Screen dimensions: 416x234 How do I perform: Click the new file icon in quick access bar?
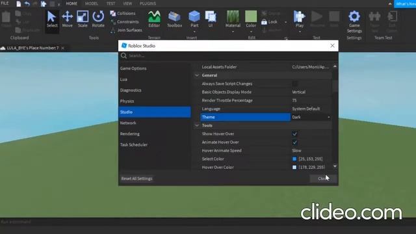pos(19,4)
